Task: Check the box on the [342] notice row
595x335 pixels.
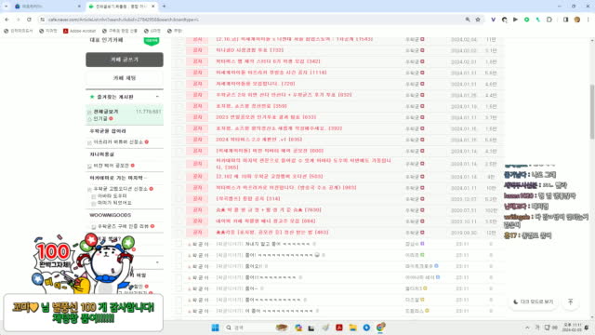Action: tap(178, 61)
